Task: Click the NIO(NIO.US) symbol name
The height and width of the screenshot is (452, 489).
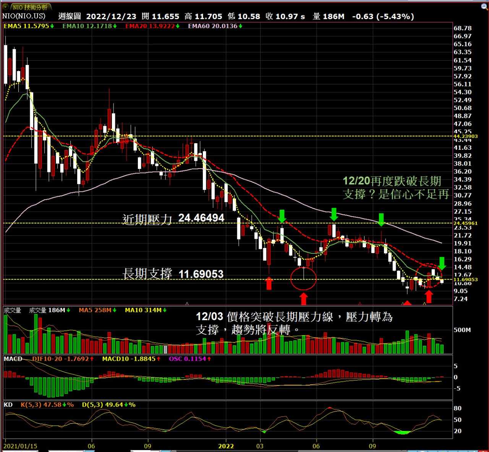Action: click(24, 16)
